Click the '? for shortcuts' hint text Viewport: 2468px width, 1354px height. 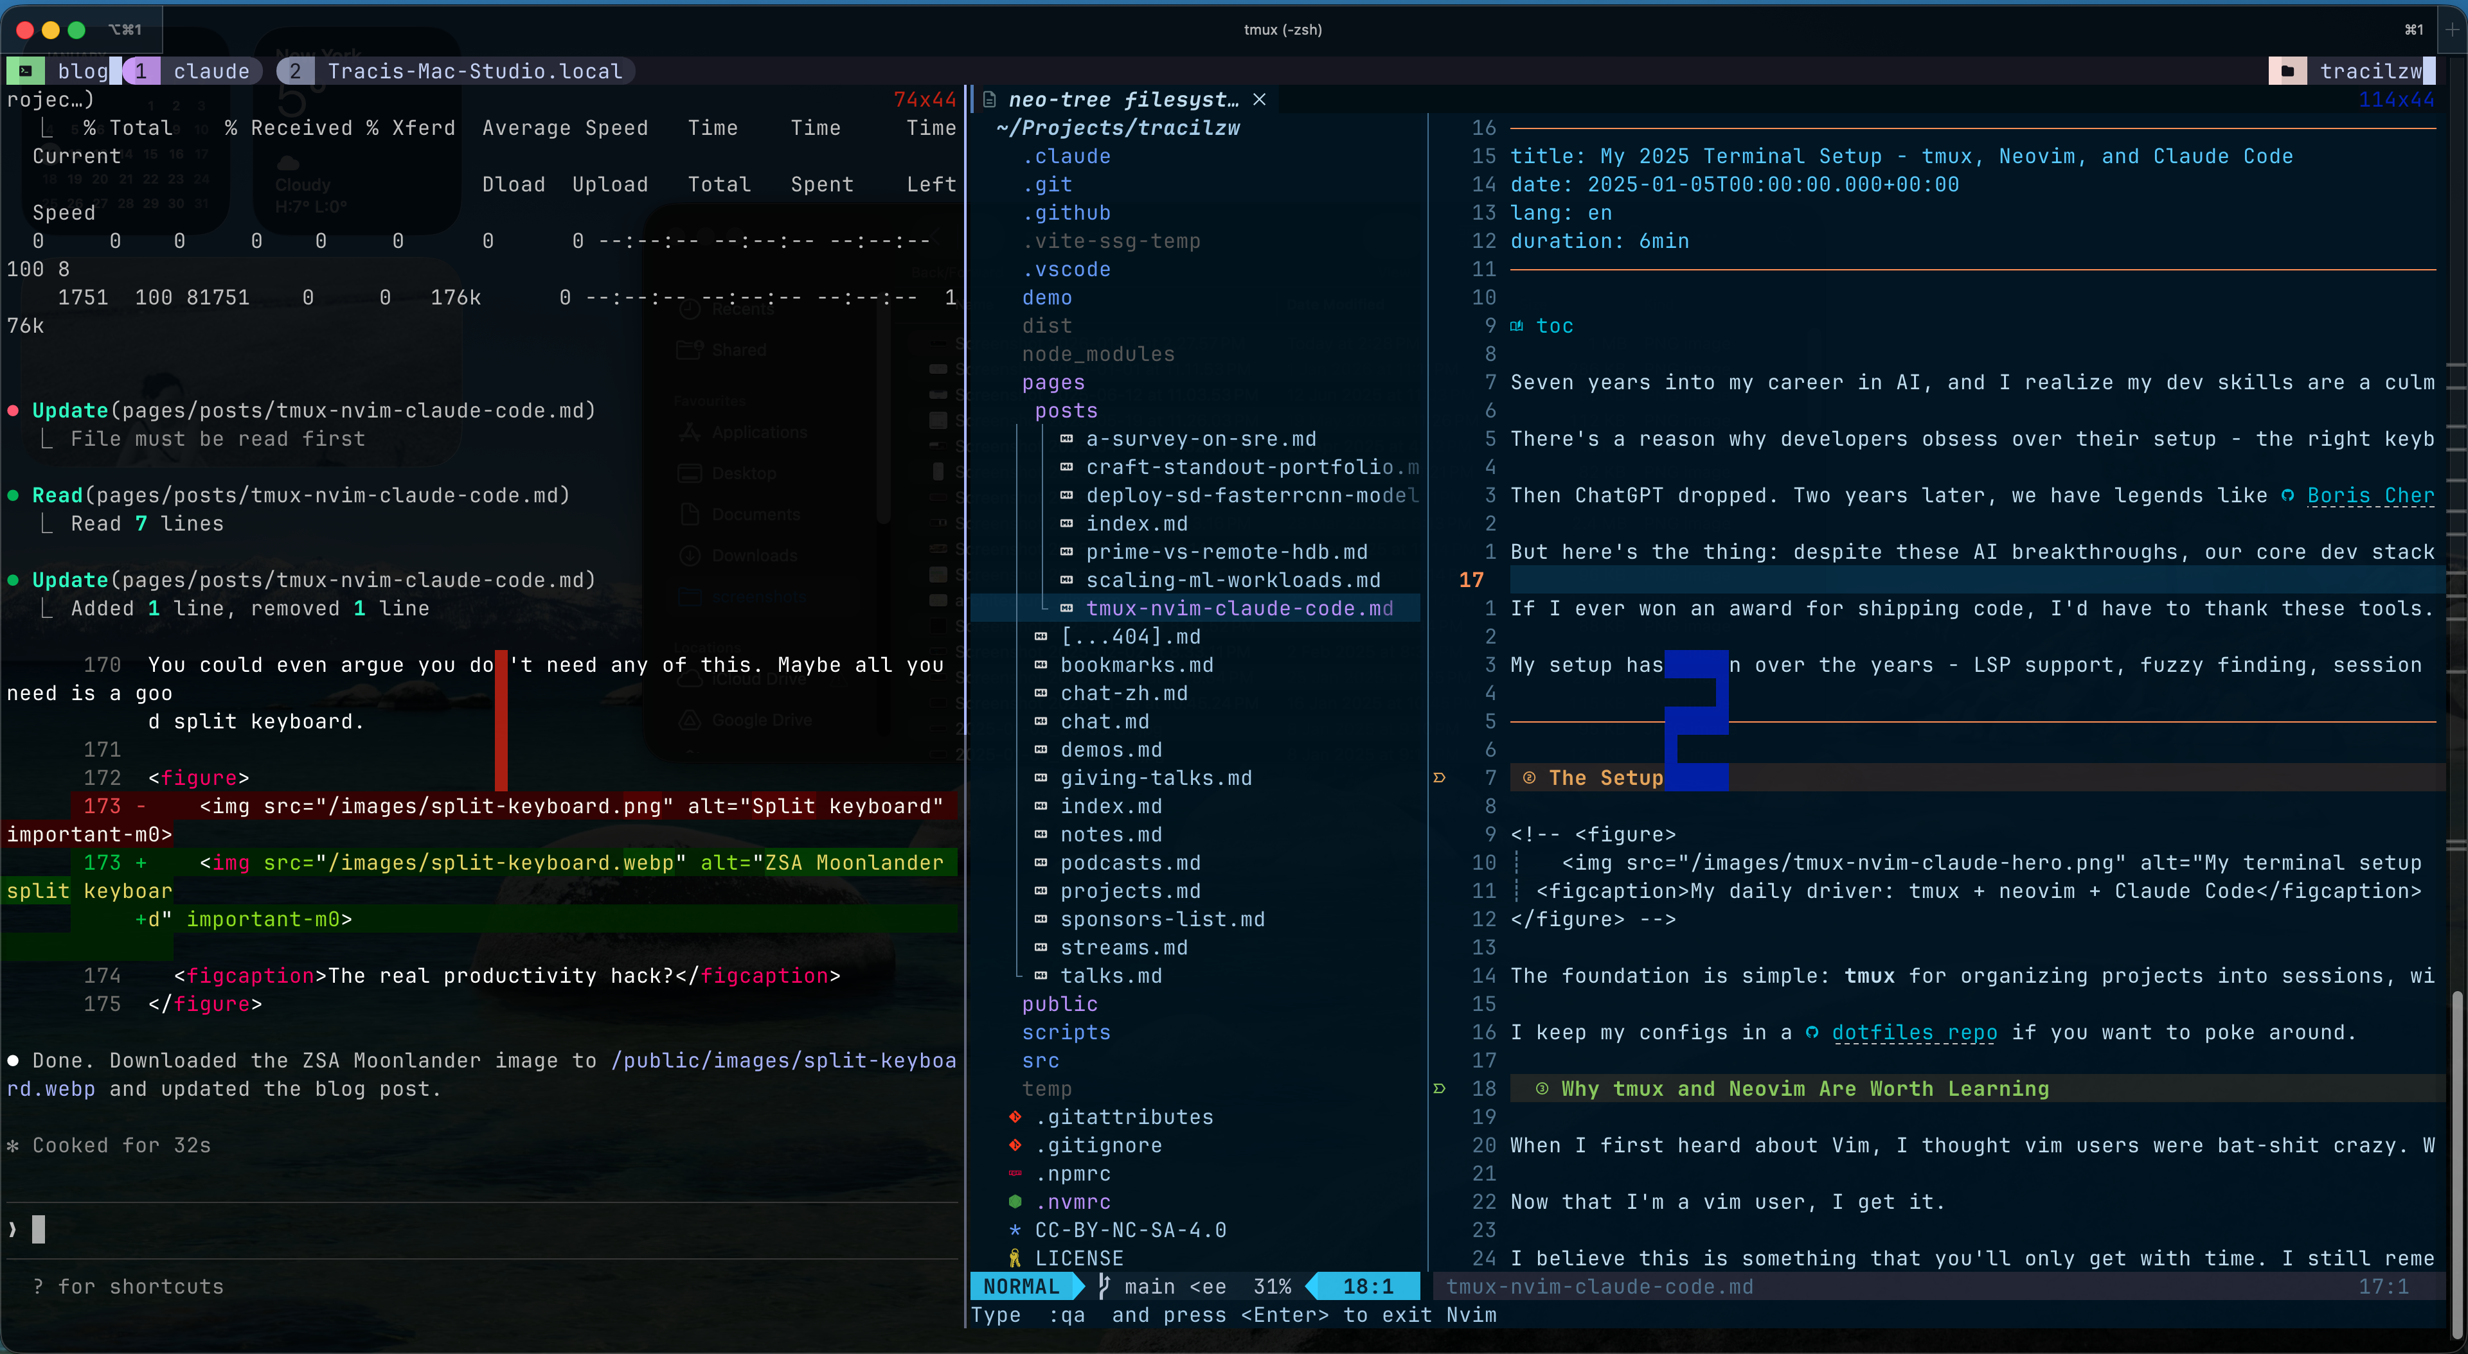(x=129, y=1286)
